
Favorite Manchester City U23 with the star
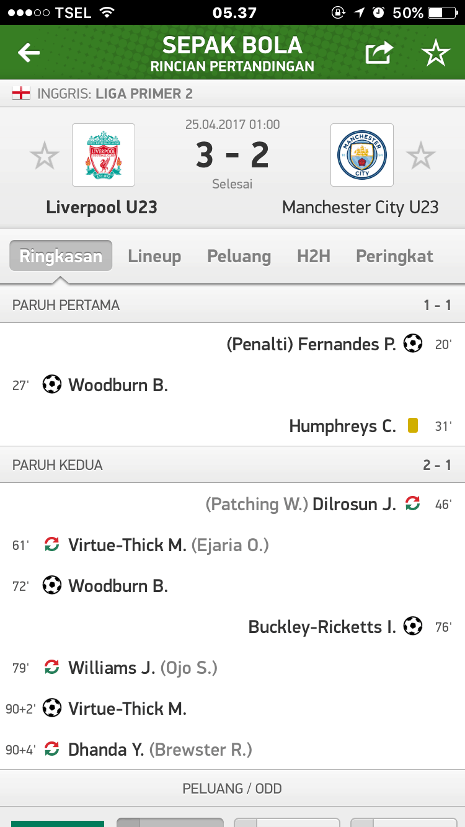[421, 156]
